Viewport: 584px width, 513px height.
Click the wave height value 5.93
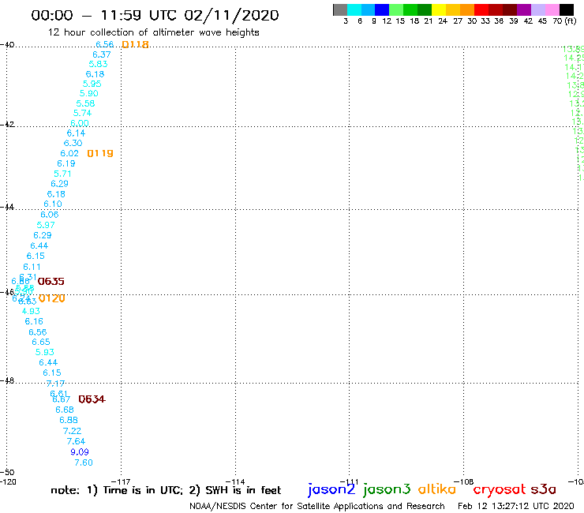pos(45,352)
